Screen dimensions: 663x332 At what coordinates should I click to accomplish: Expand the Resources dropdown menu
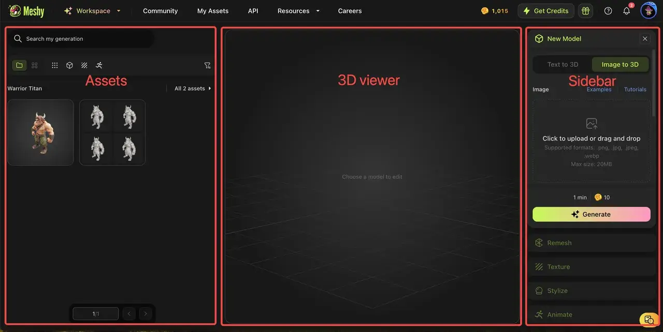[x=298, y=11]
